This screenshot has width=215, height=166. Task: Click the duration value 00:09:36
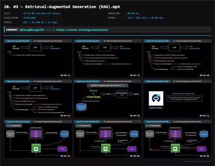pyautogui.click(x=133, y=13)
